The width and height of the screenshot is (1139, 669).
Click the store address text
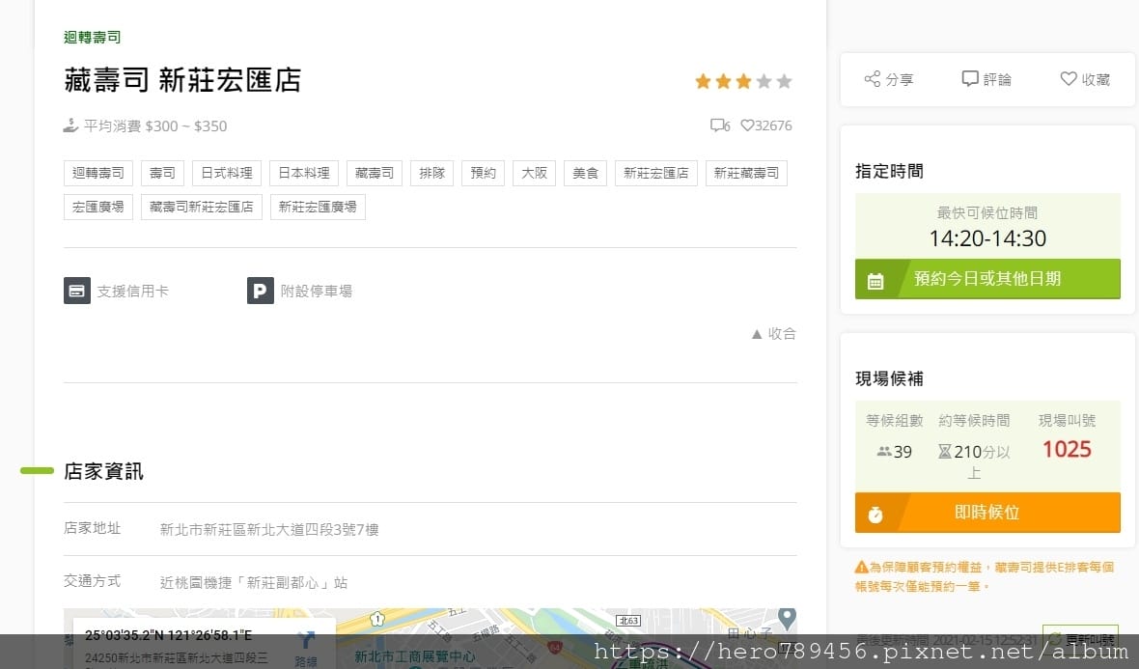pos(269,530)
